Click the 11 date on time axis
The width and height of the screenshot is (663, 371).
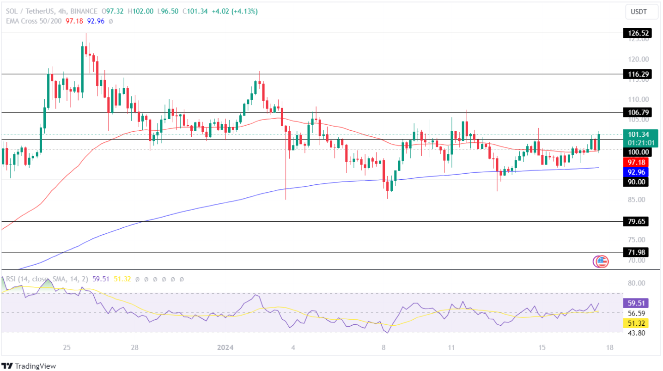tap(451, 347)
